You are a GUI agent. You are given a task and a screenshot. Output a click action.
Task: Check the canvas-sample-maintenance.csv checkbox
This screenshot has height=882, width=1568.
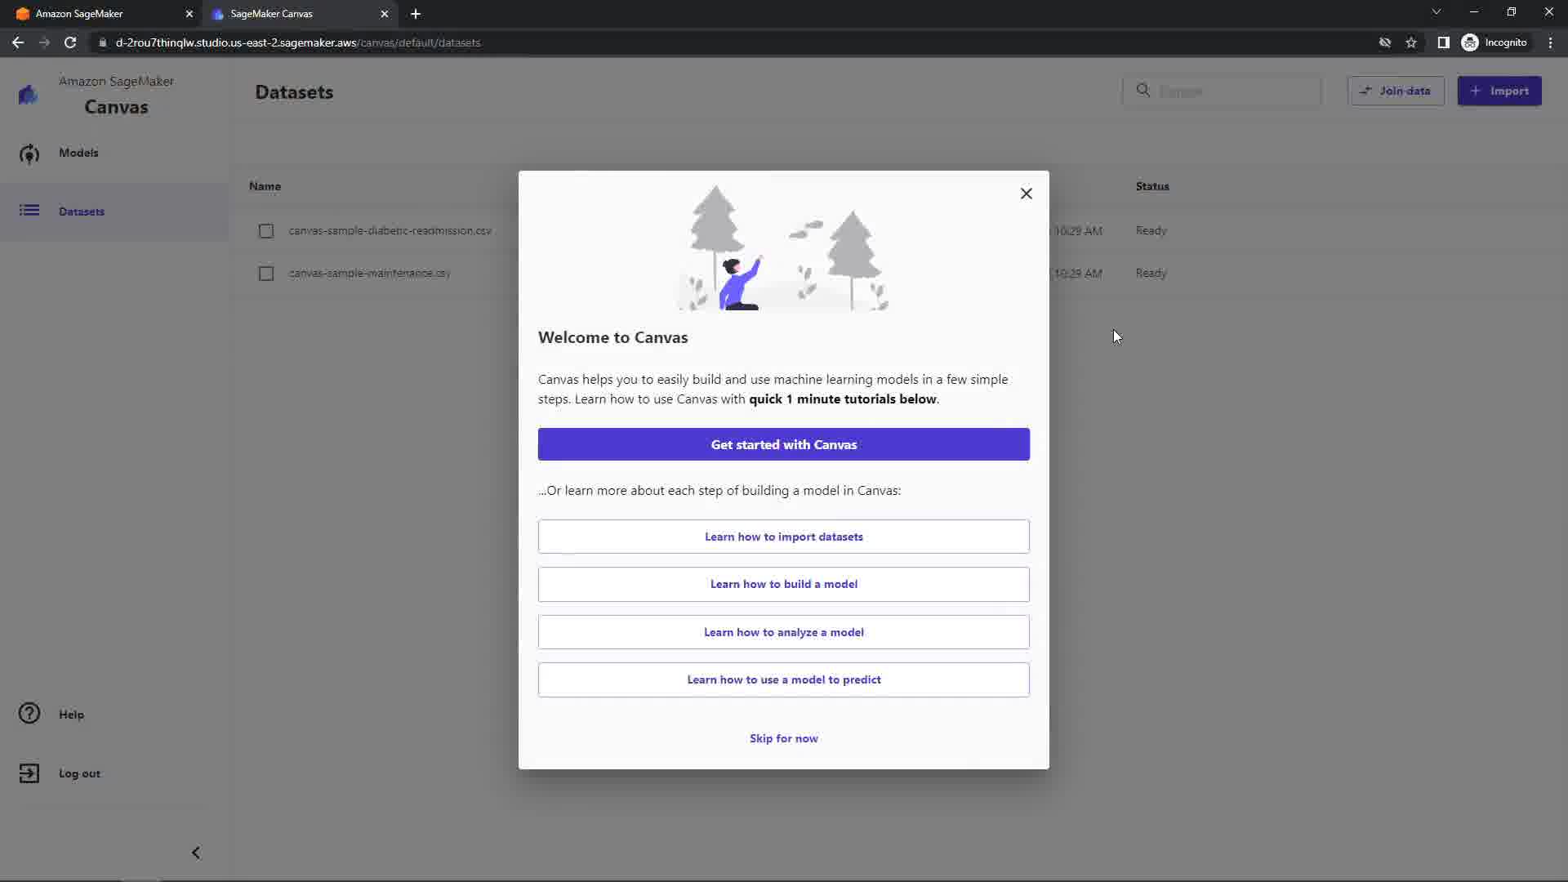[x=266, y=274]
